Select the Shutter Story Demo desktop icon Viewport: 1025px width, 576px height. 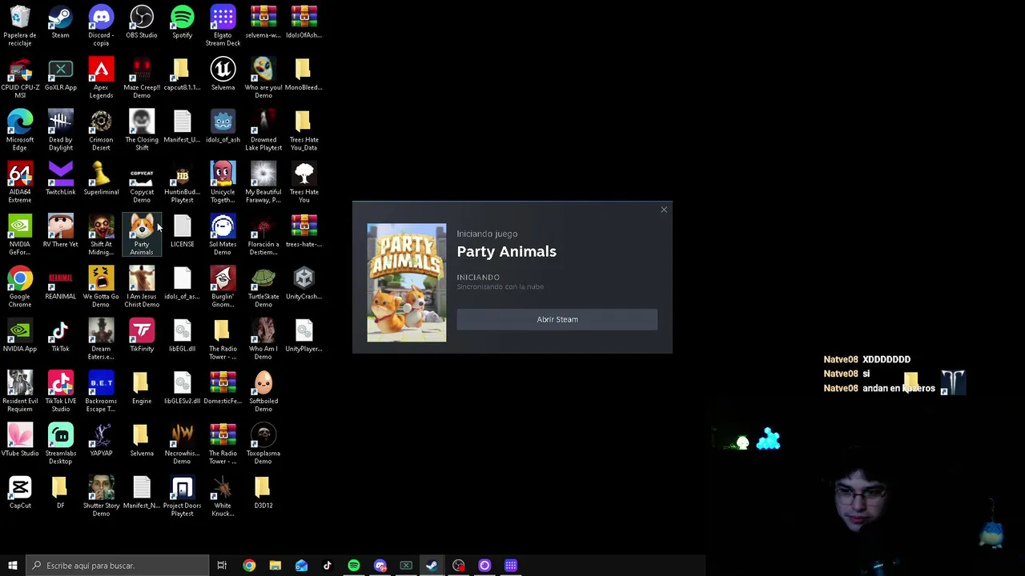coord(101,495)
